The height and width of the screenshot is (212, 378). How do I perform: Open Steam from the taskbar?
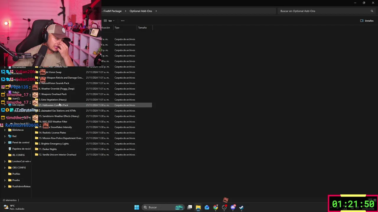point(241,207)
